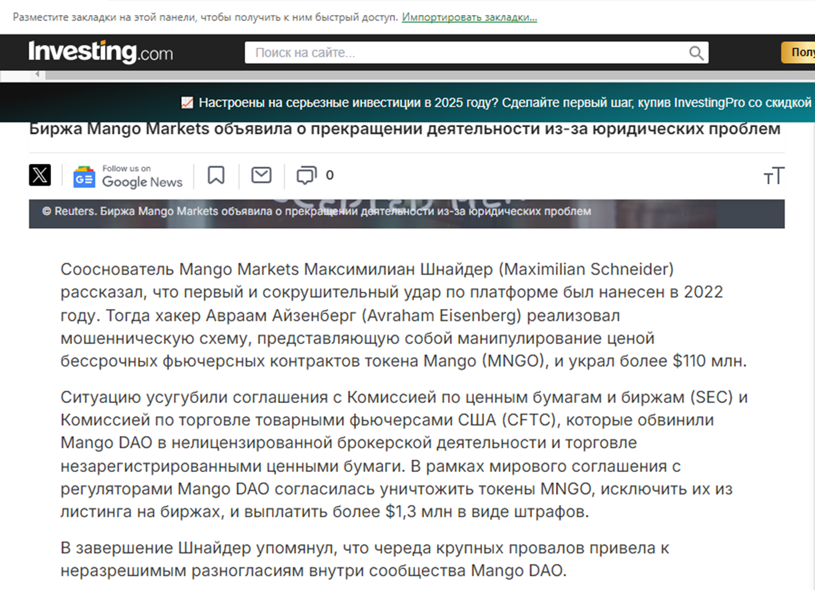Click horizontal scrollbar left arrow

pos(37,74)
